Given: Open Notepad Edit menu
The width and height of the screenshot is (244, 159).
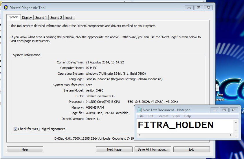Looking at the screenshot, I should pyautogui.click(x=151, y=116).
